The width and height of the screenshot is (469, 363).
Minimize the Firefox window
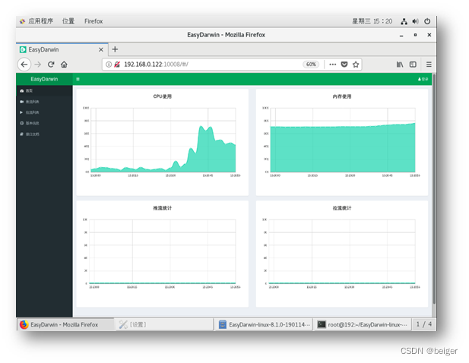click(x=401, y=35)
